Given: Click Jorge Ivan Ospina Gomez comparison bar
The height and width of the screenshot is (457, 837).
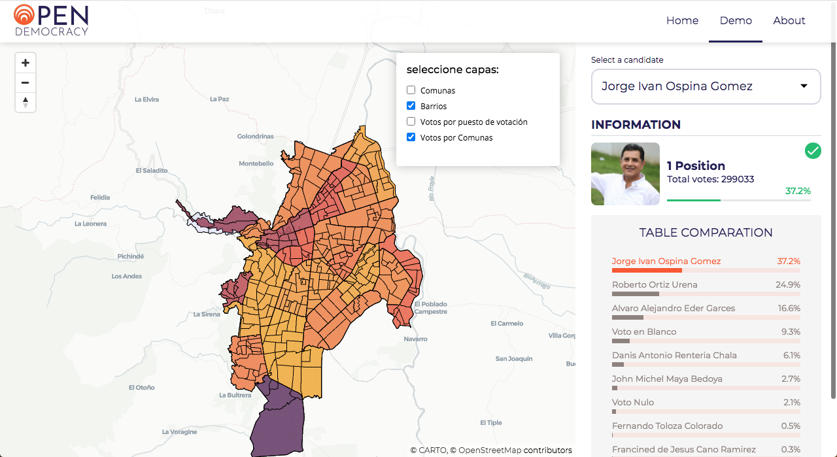Looking at the screenshot, I should (706, 270).
